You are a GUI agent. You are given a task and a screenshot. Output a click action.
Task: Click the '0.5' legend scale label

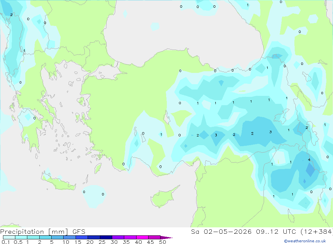(18, 242)
